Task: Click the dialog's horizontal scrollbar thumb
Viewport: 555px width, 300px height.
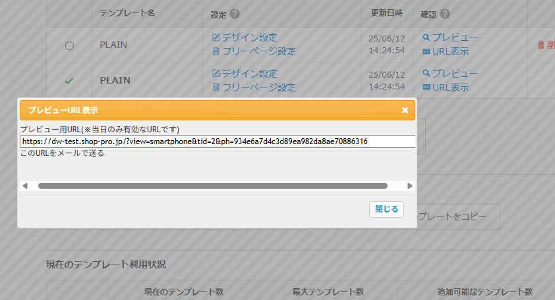Action: [x=212, y=186]
